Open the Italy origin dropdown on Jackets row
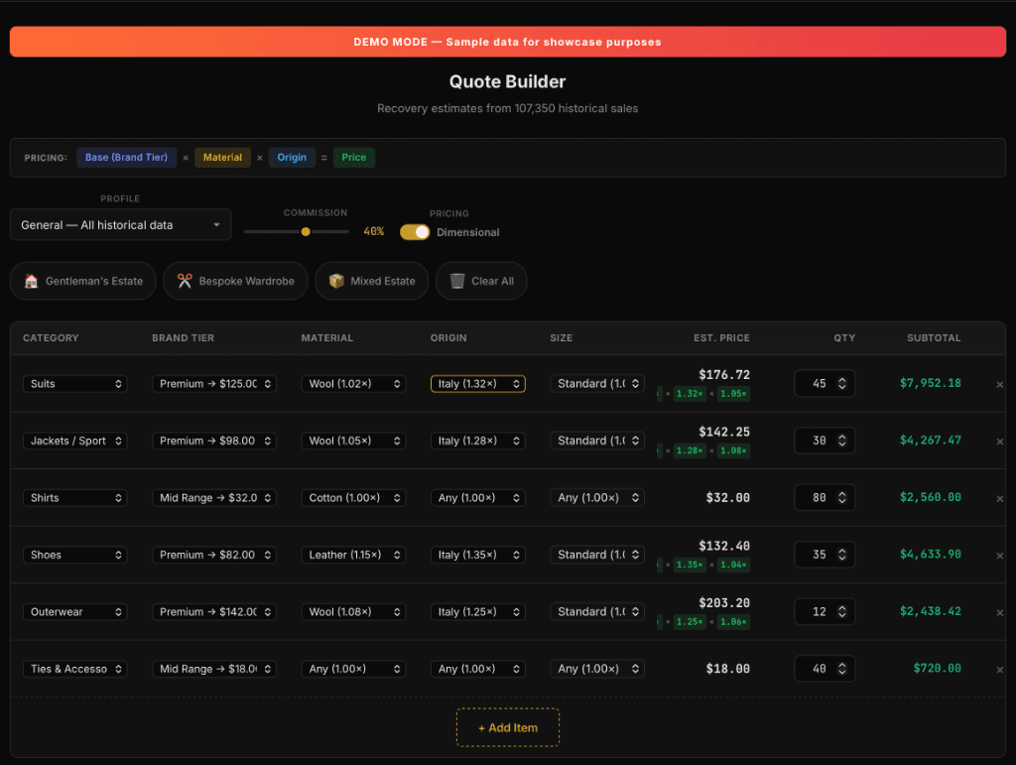1016x765 pixels. 477,440
